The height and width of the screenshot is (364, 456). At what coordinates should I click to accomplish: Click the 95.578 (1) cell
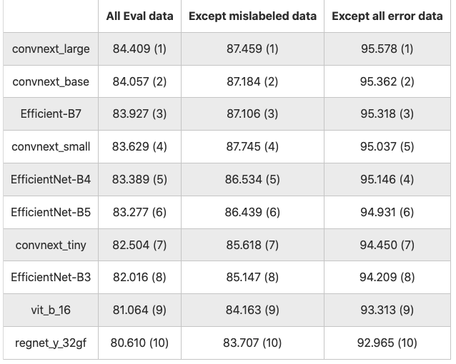(387, 49)
